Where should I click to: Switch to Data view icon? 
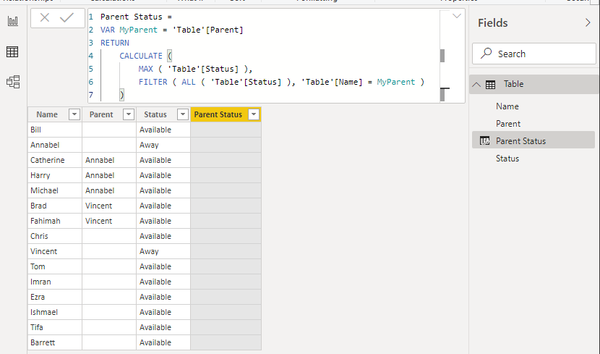pyautogui.click(x=12, y=51)
